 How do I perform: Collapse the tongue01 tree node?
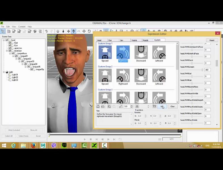13,56
